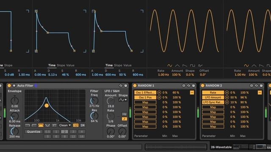The width and height of the screenshot is (271, 152).
Task: Click the Envelope Attack knob at 6.00 ms
Action: tap(14, 116)
